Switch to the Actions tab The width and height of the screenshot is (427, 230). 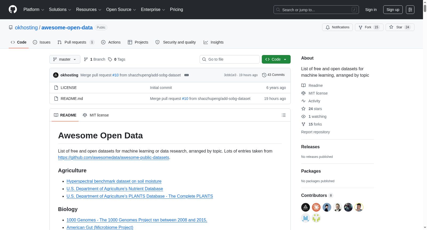[111, 42]
